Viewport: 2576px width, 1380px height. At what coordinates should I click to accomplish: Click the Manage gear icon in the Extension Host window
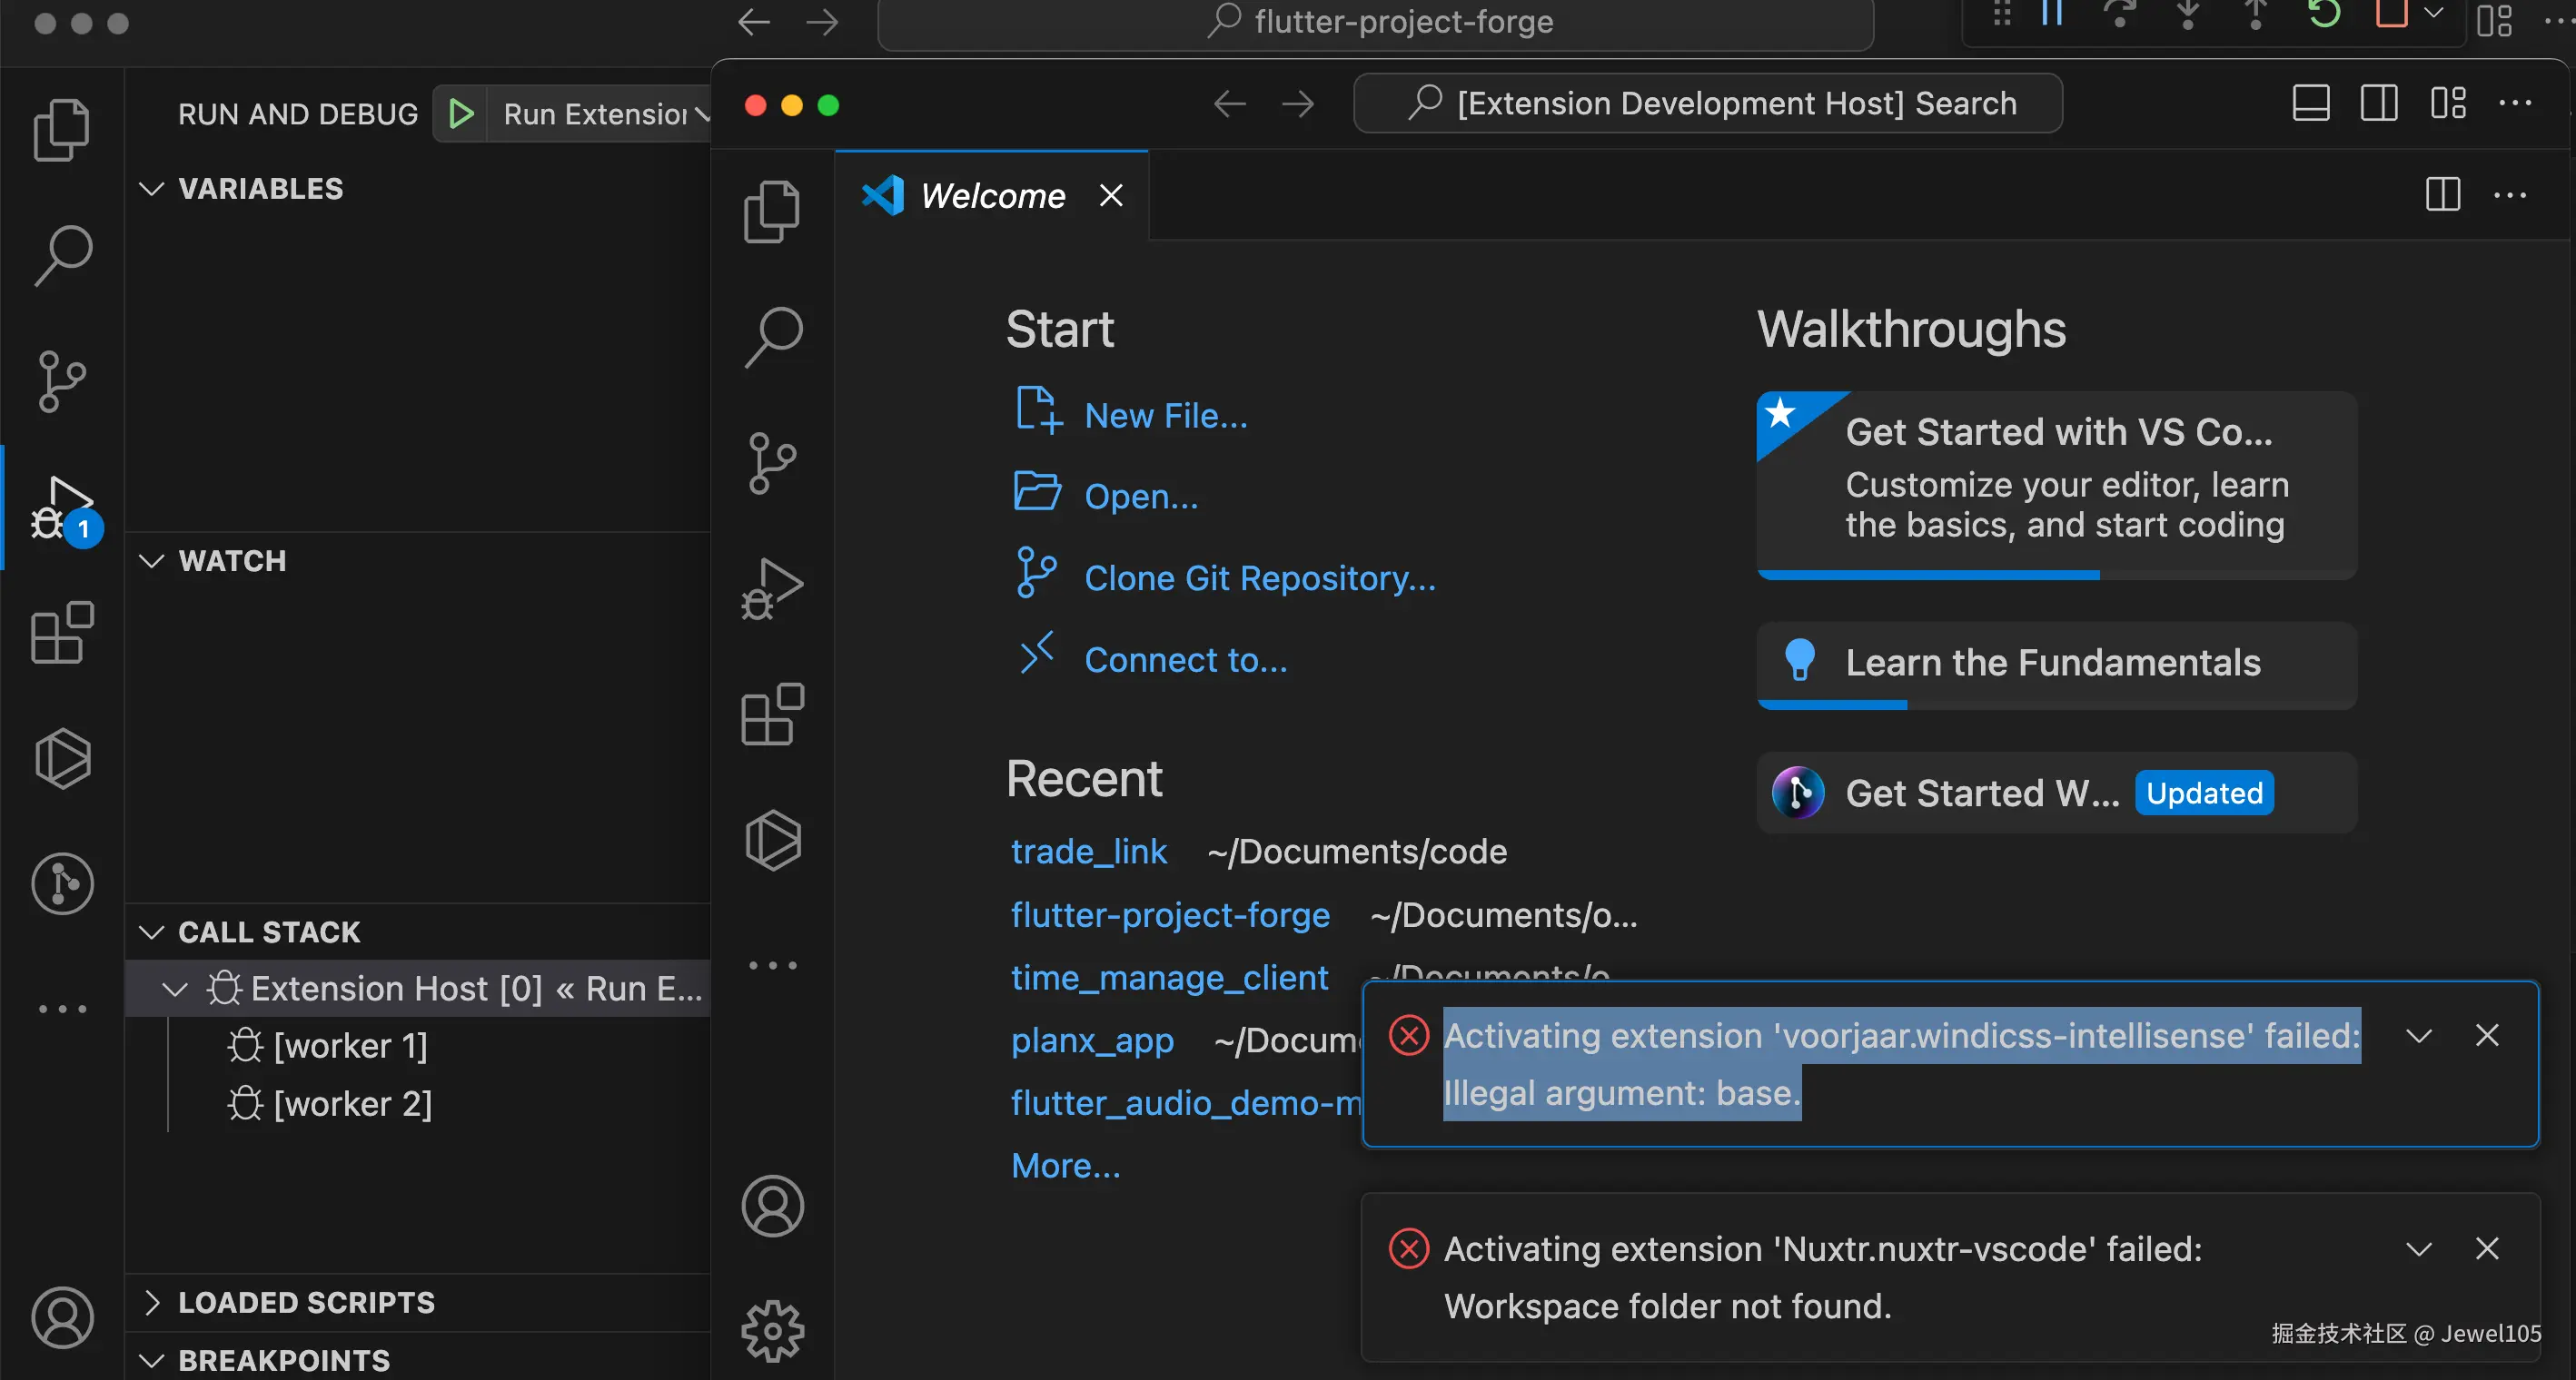pos(772,1330)
